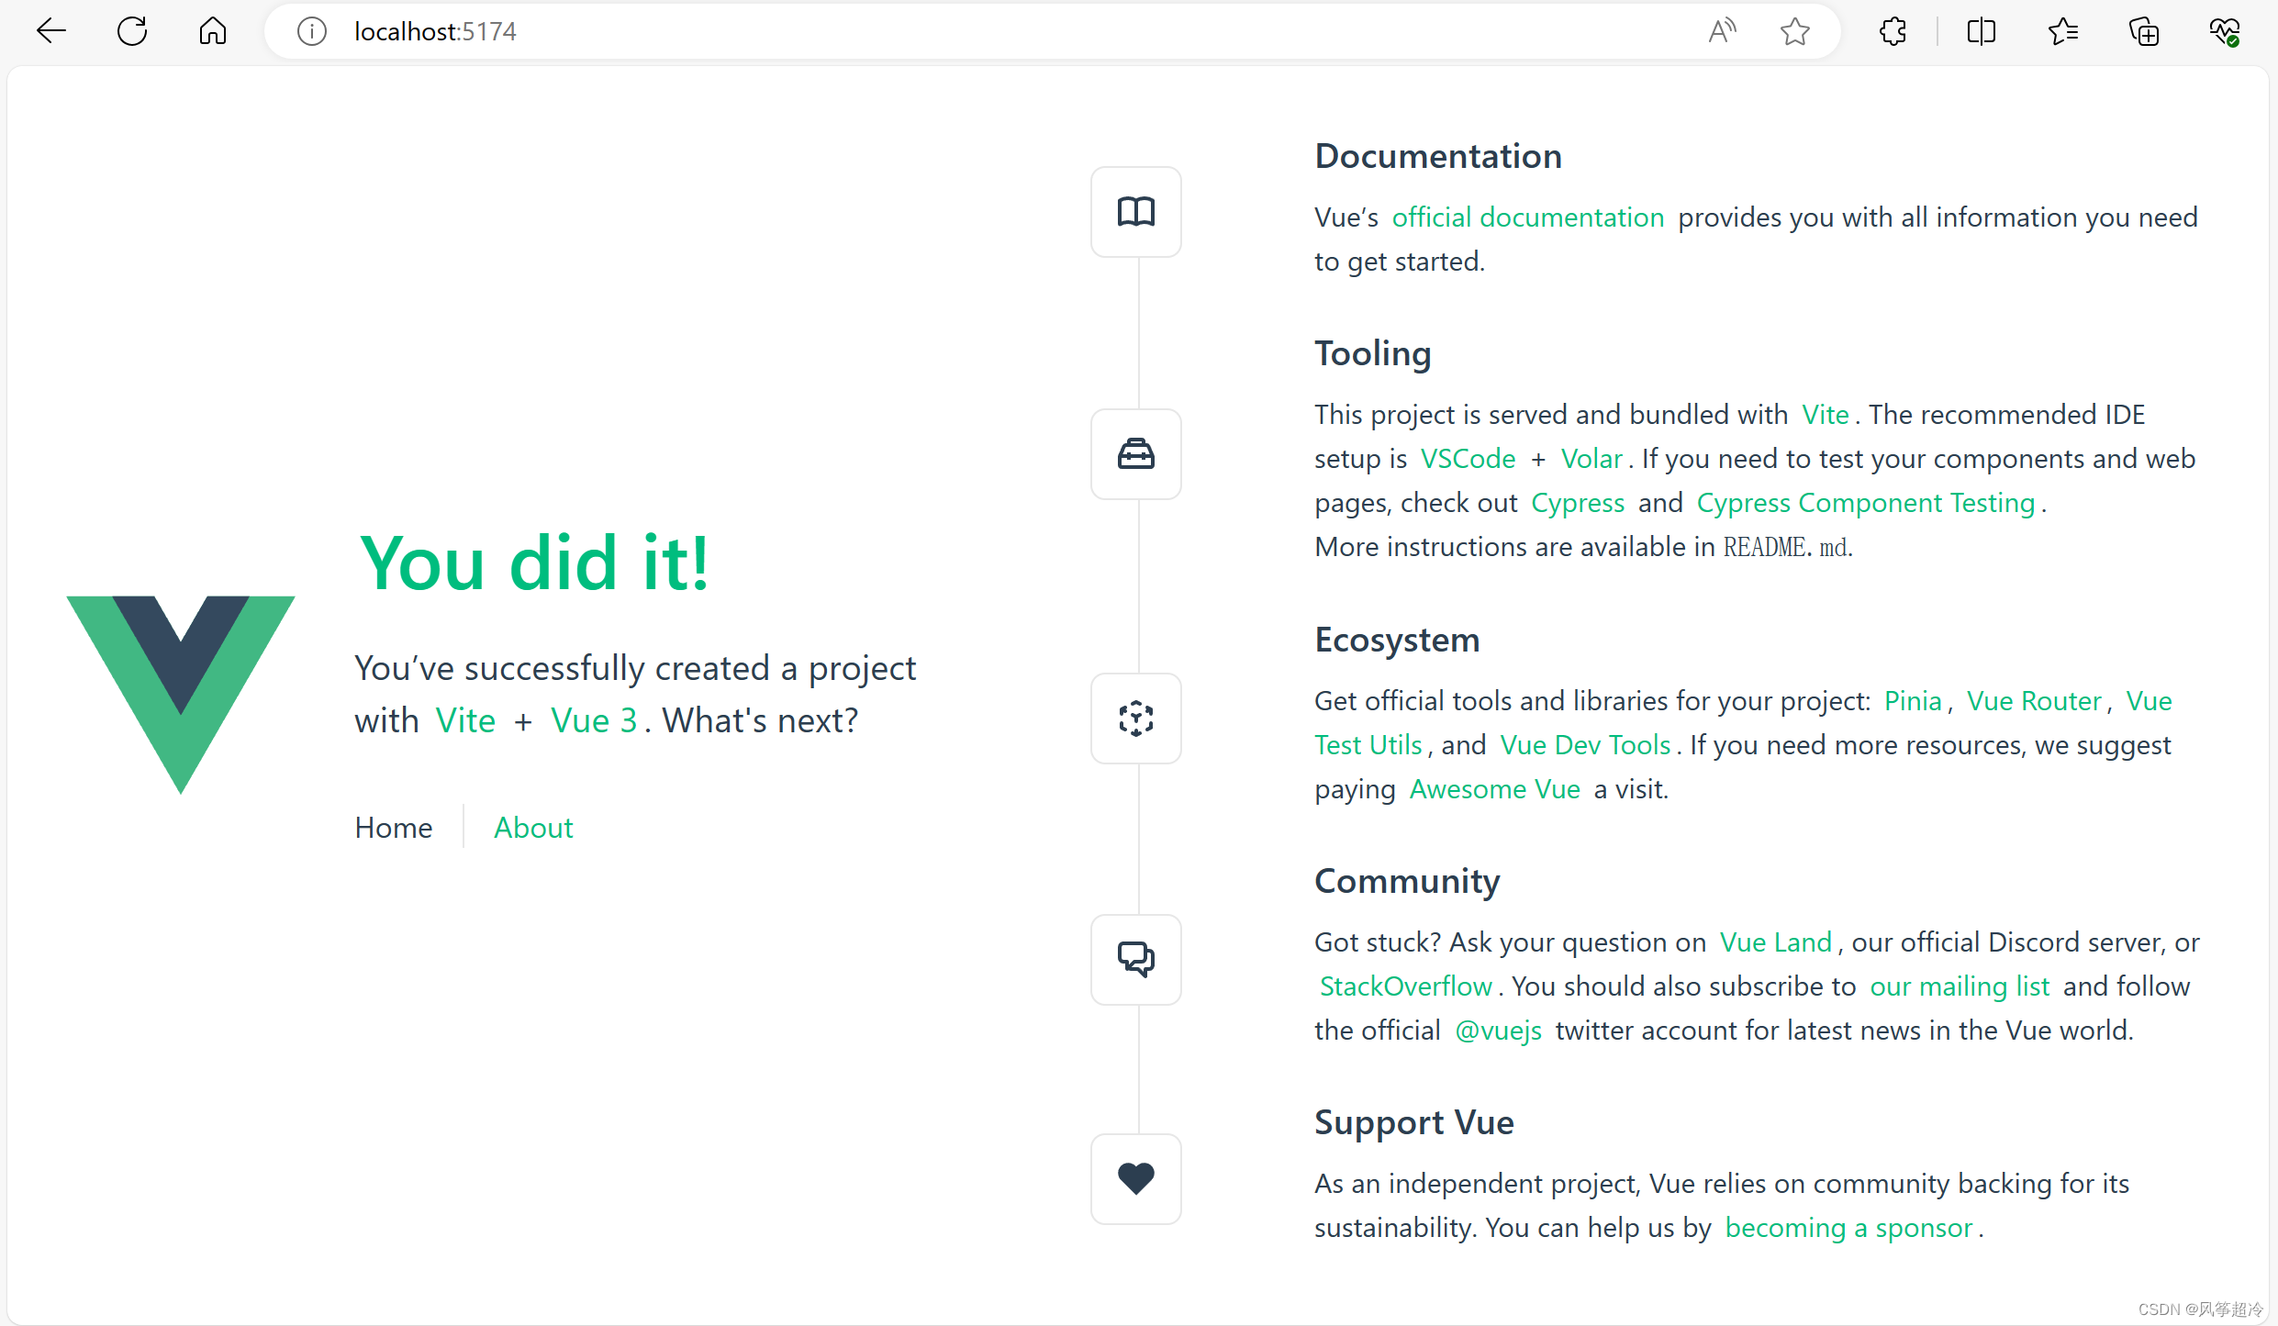Click the Community heading
The image size is (2278, 1326).
[1407, 881]
